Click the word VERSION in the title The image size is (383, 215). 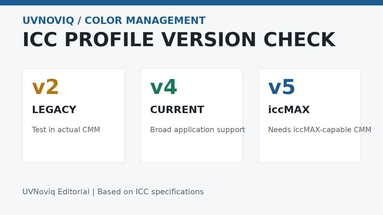click(209, 40)
